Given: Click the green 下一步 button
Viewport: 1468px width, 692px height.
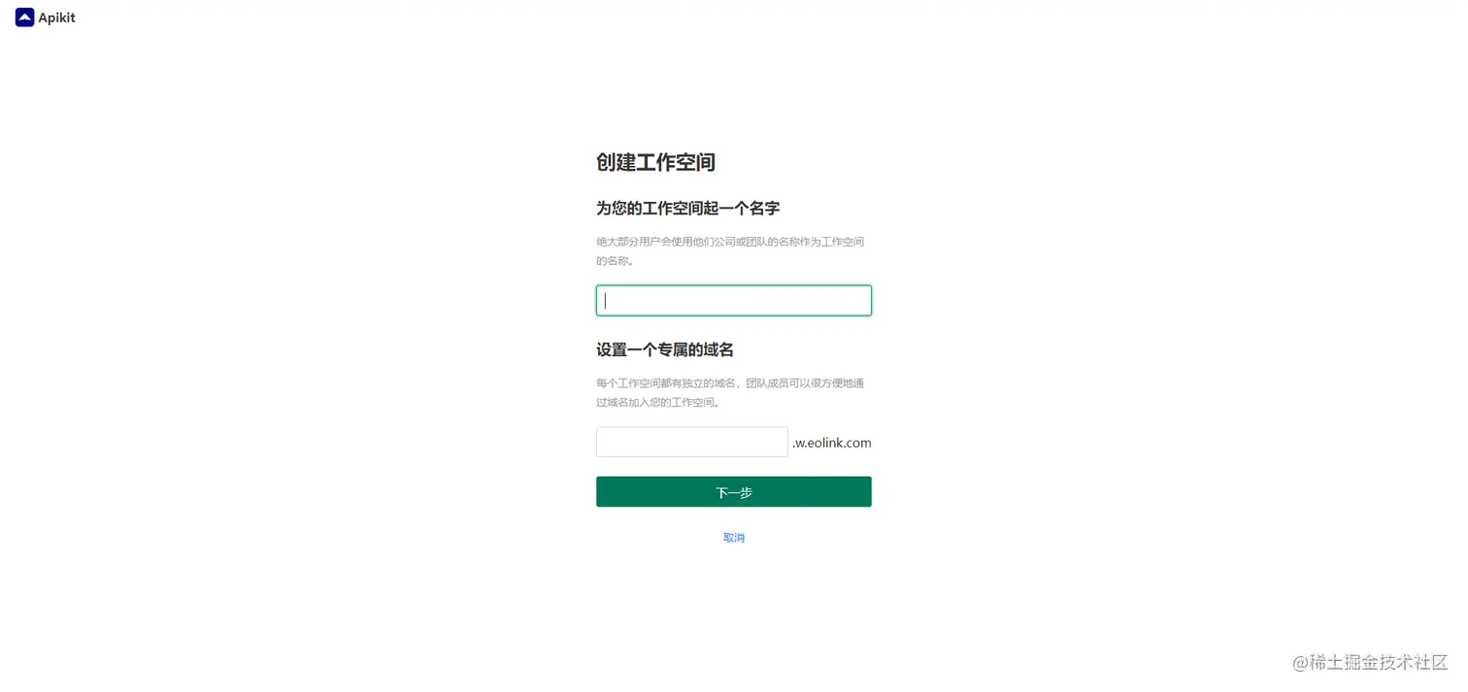Looking at the screenshot, I should click(733, 492).
